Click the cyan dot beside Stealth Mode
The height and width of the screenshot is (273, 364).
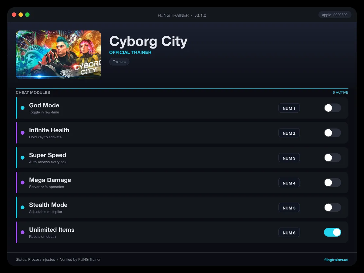(22, 207)
